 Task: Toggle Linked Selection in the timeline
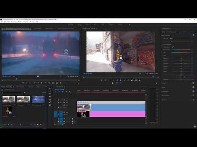click(63, 92)
